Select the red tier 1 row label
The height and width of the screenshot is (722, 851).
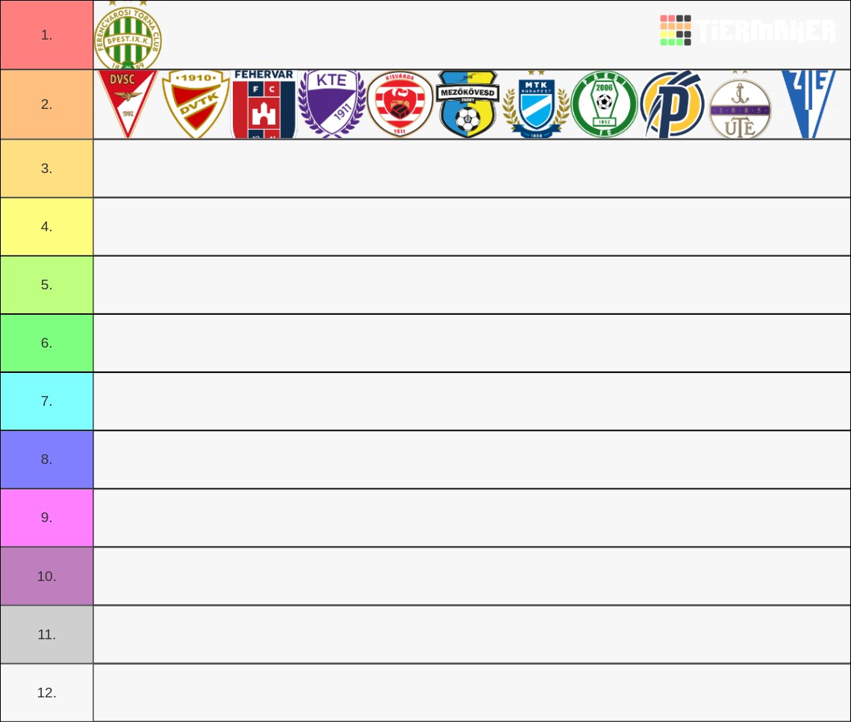tap(46, 35)
